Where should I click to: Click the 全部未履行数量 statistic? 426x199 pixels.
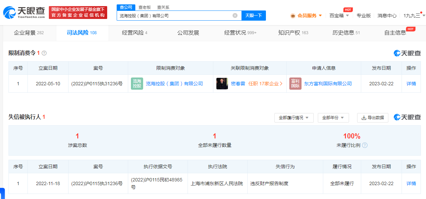coord(215,140)
